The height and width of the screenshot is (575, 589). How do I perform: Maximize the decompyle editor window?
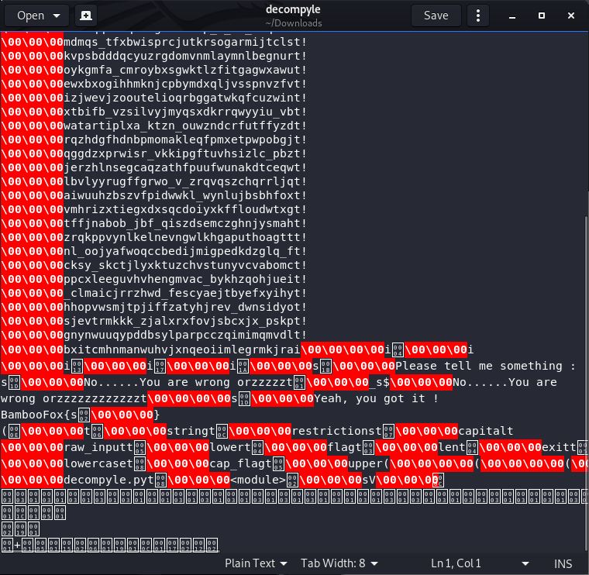point(541,15)
